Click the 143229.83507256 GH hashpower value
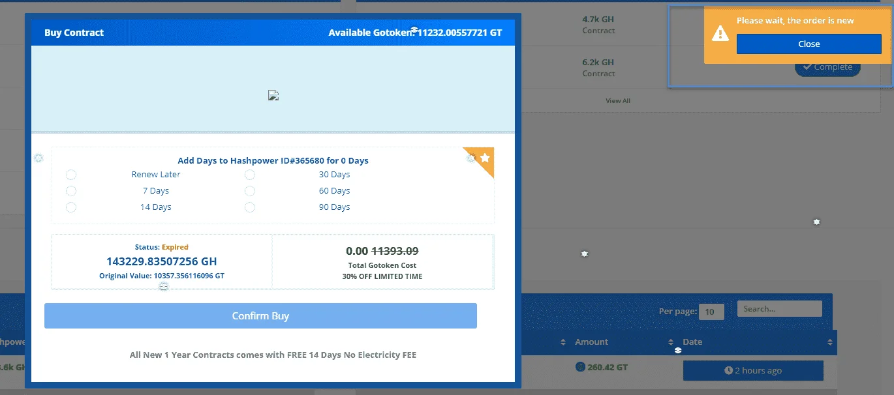 click(x=162, y=261)
